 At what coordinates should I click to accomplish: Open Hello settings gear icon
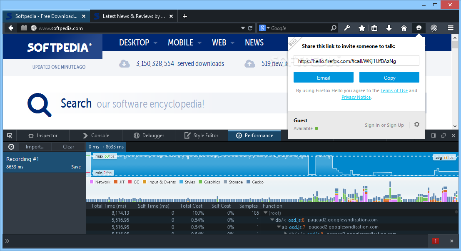(416, 125)
